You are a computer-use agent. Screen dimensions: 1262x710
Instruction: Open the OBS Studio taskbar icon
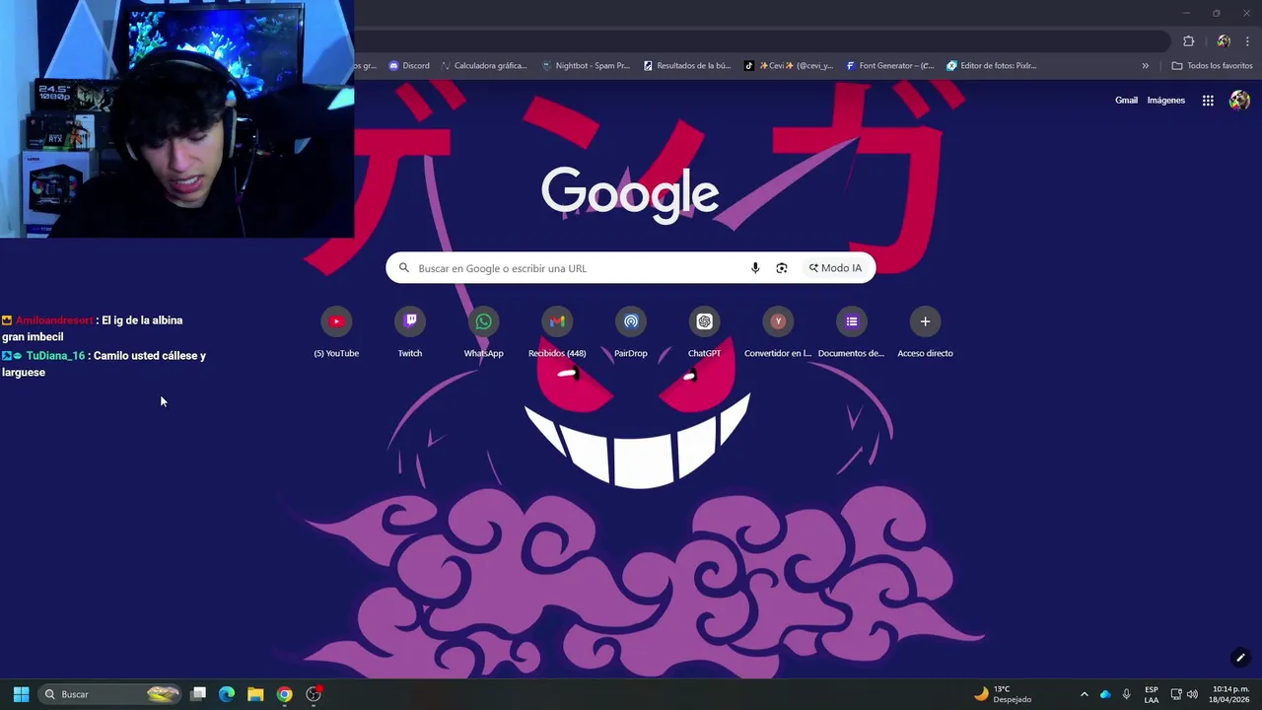(x=314, y=694)
